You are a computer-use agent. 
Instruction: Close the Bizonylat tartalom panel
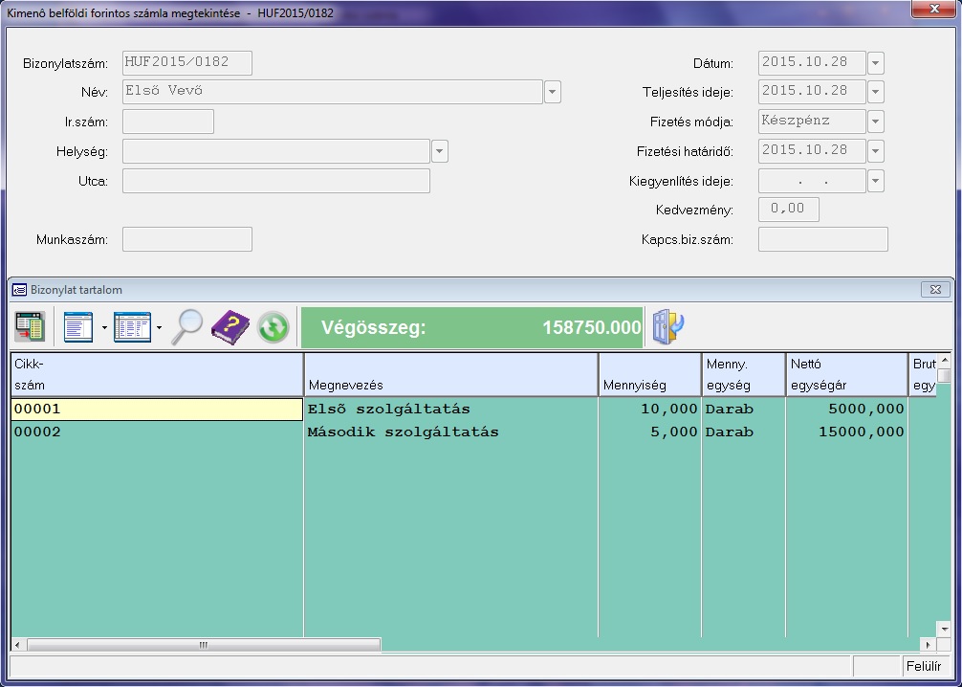click(x=935, y=290)
